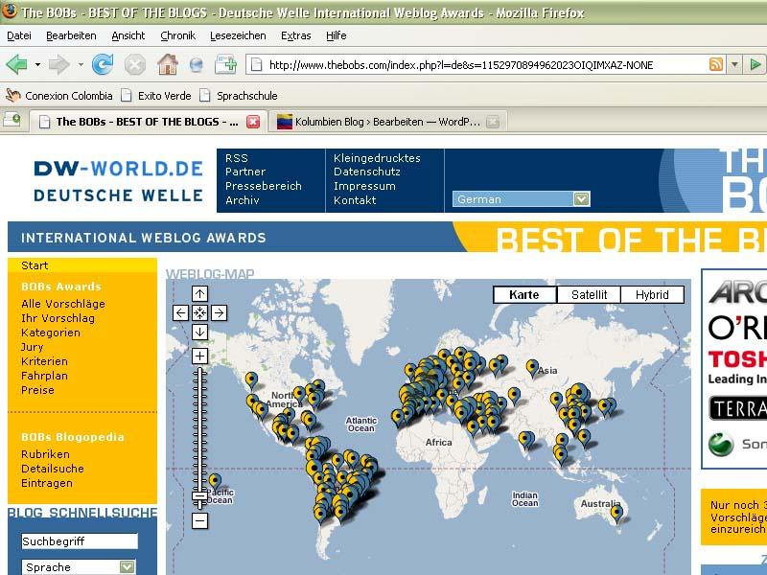Select the Karte map view
Screen dimensions: 767x575
coord(524,295)
